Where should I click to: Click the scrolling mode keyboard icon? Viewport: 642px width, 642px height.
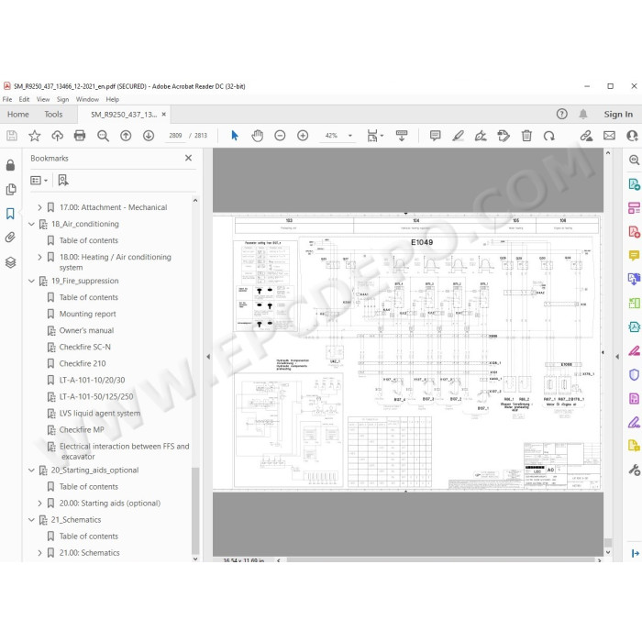[402, 136]
